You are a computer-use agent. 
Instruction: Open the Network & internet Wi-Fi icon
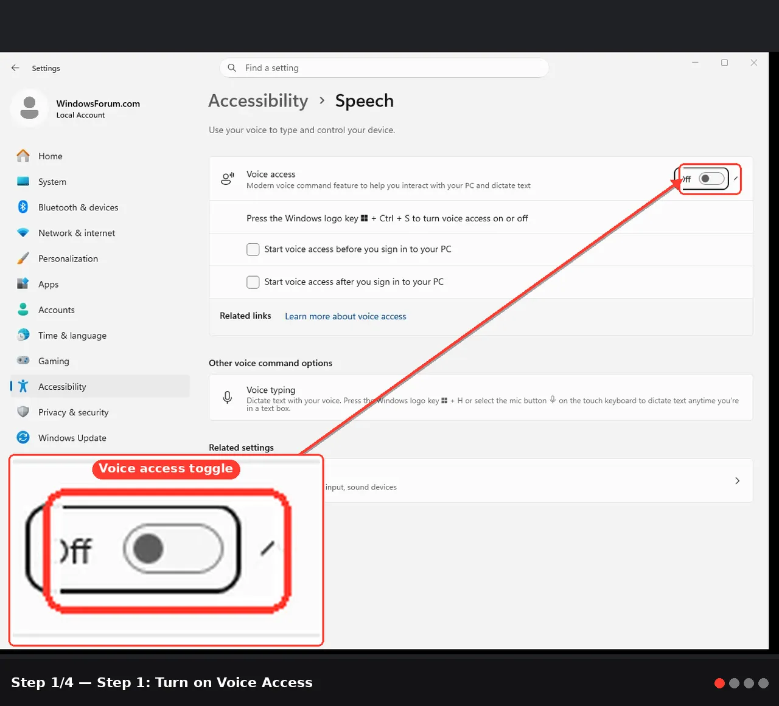(x=23, y=233)
